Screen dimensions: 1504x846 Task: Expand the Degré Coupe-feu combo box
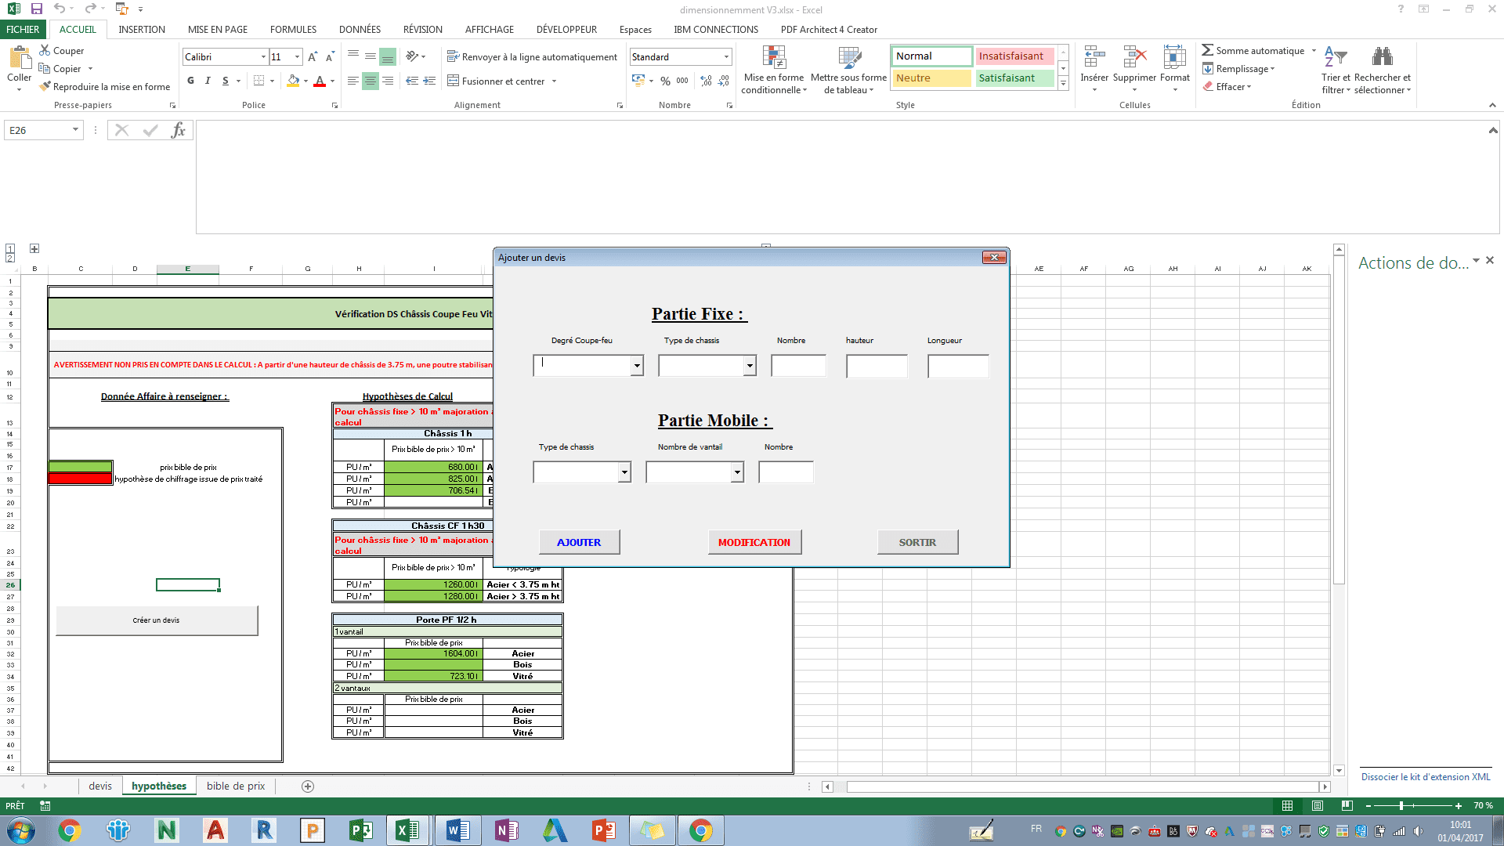[x=637, y=366]
